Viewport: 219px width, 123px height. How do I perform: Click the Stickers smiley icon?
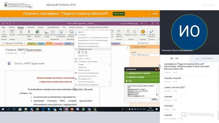(x=143, y=32)
